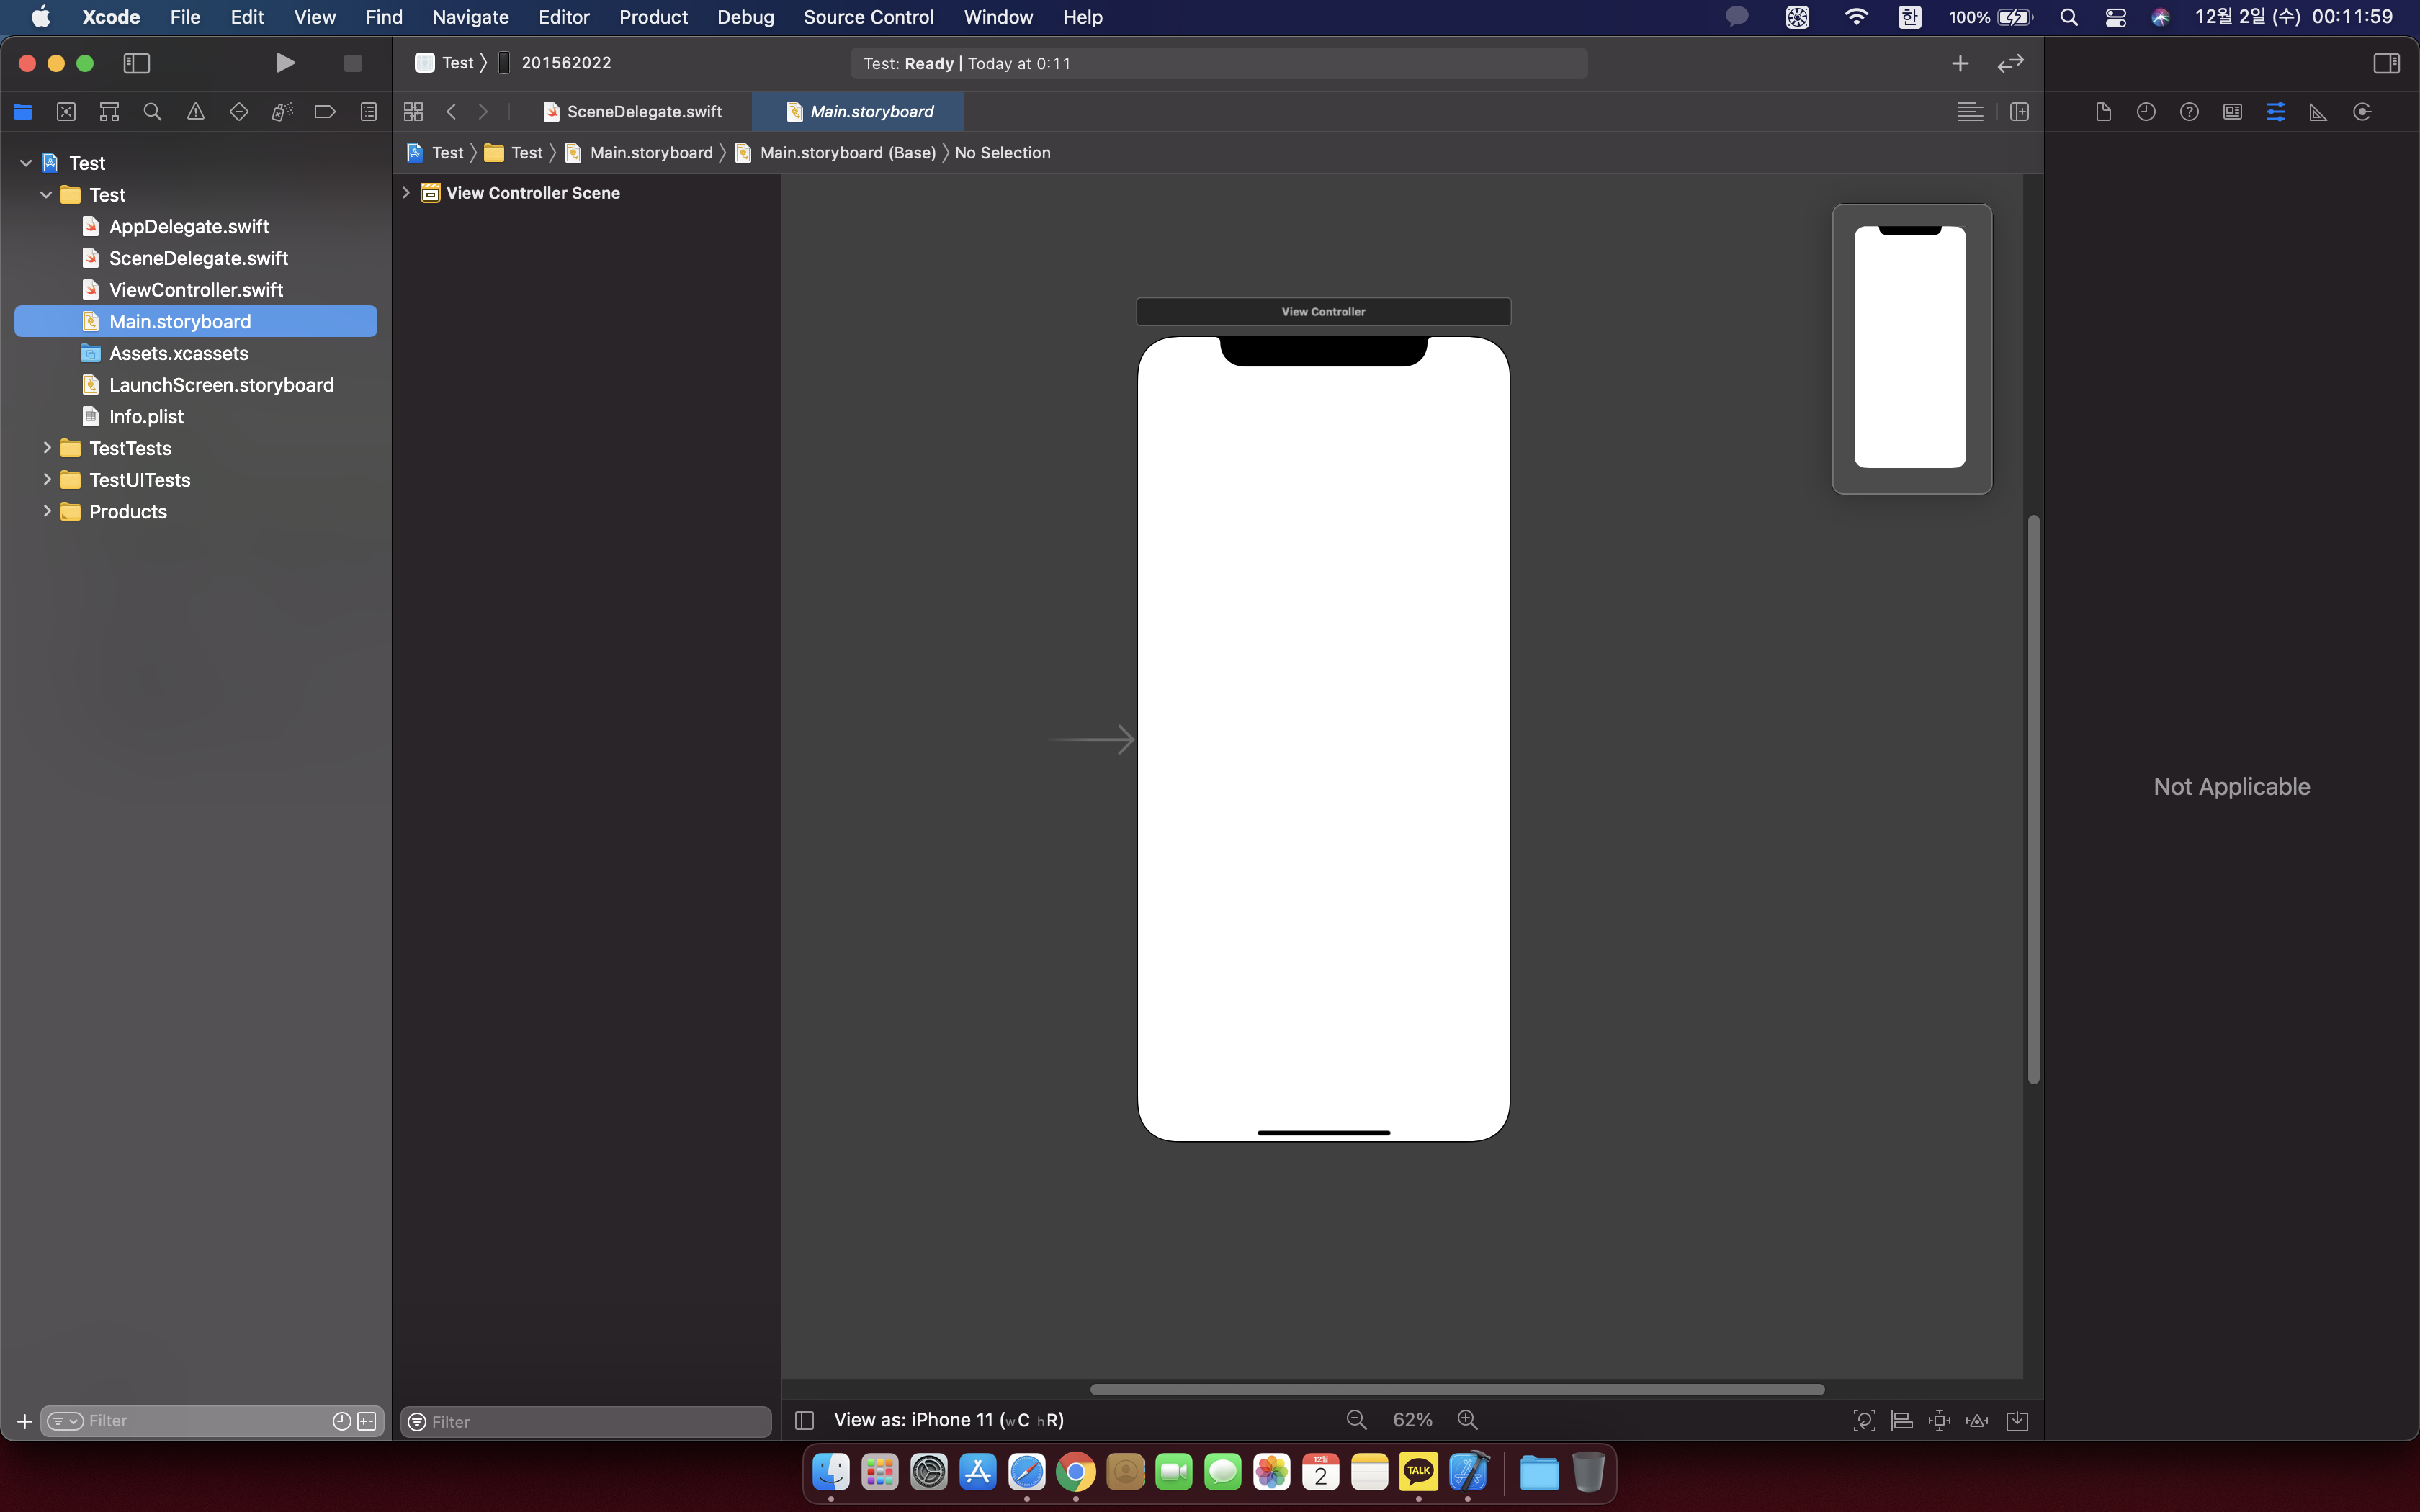Open the Project navigator folder icon
Image resolution: width=2420 pixels, height=1512 pixels.
23,112
